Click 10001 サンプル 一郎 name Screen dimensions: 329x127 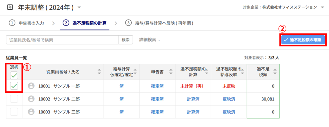[x=59, y=86]
